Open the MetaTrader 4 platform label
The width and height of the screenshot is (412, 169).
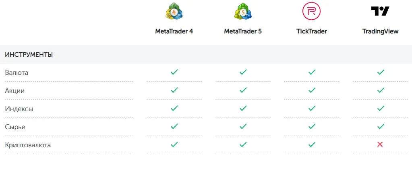[174, 31]
